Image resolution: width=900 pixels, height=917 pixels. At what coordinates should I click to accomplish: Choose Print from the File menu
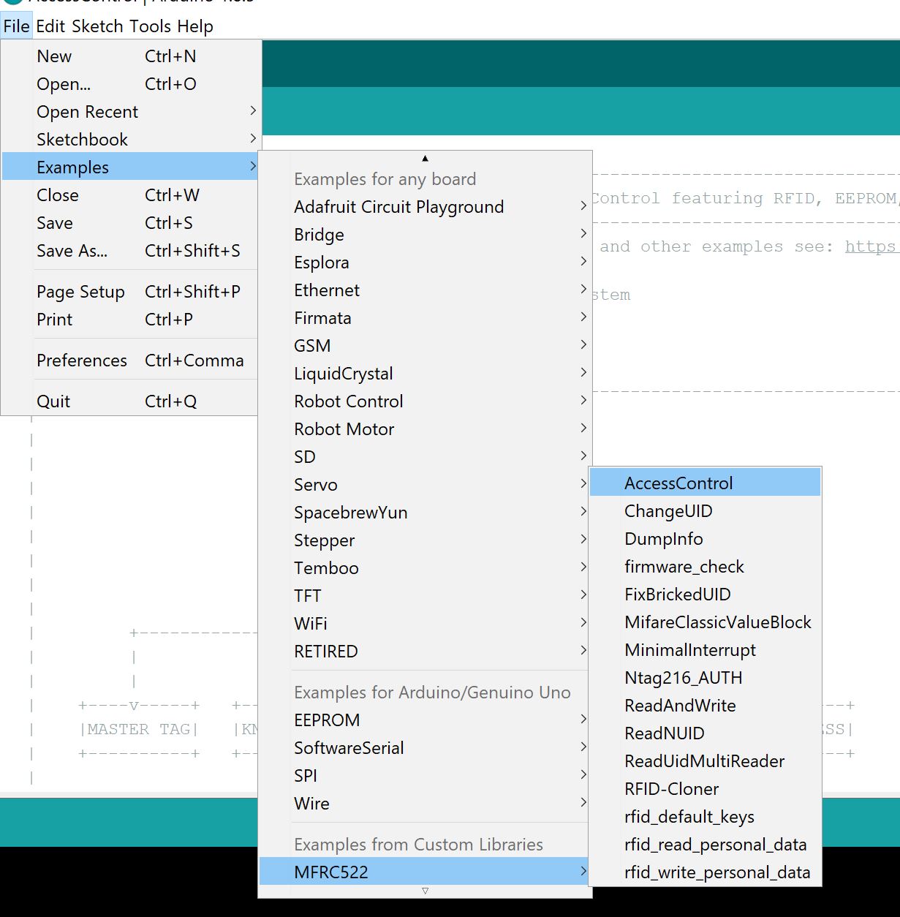(x=131, y=320)
